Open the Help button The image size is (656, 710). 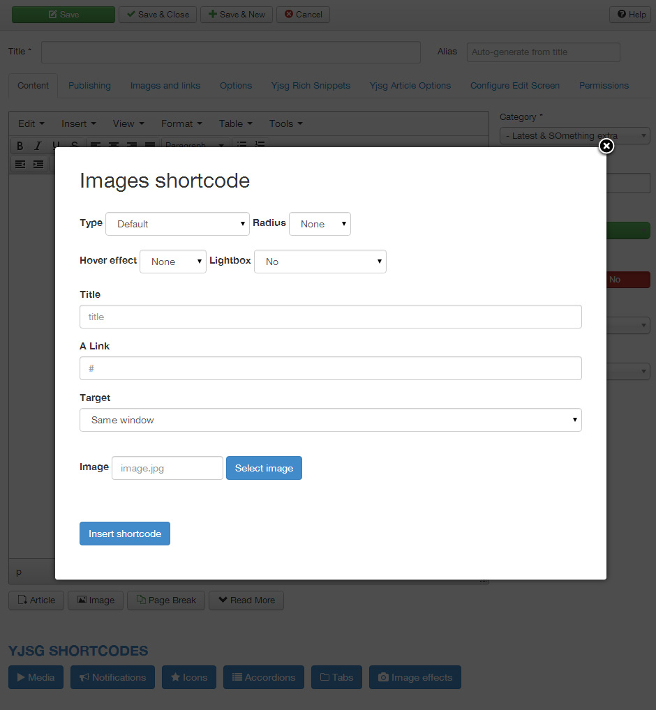[630, 15]
